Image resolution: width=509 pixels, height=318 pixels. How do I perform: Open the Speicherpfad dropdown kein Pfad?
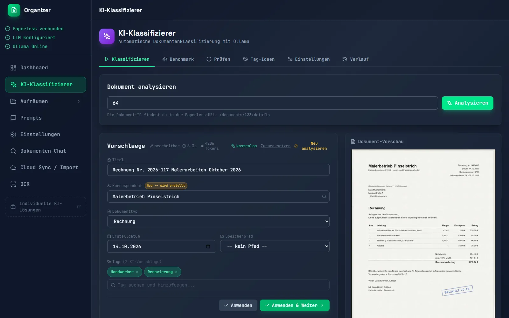pyautogui.click(x=275, y=246)
